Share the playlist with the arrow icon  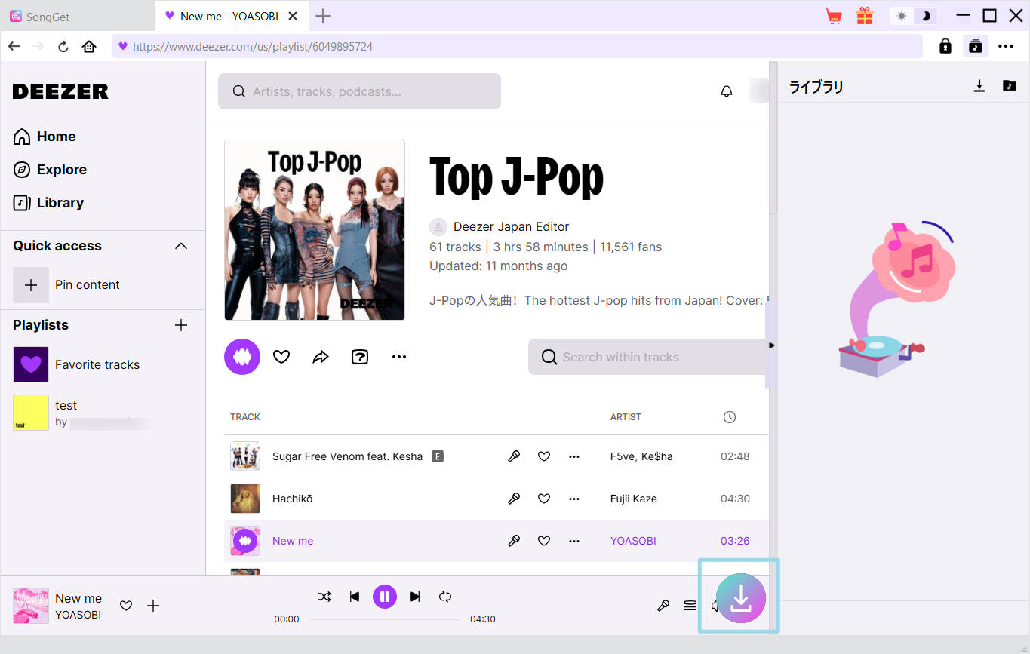click(321, 357)
